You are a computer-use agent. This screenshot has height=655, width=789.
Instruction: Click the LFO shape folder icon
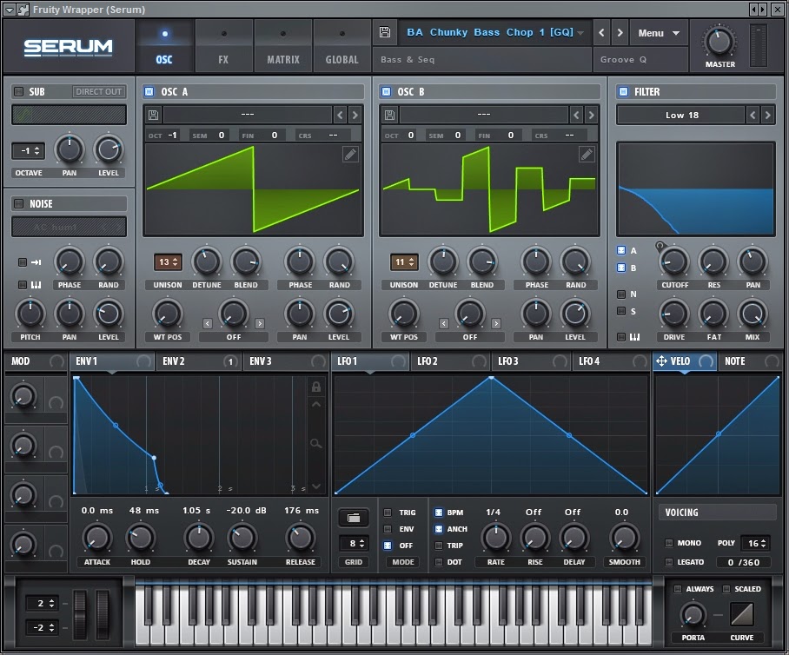(x=354, y=517)
